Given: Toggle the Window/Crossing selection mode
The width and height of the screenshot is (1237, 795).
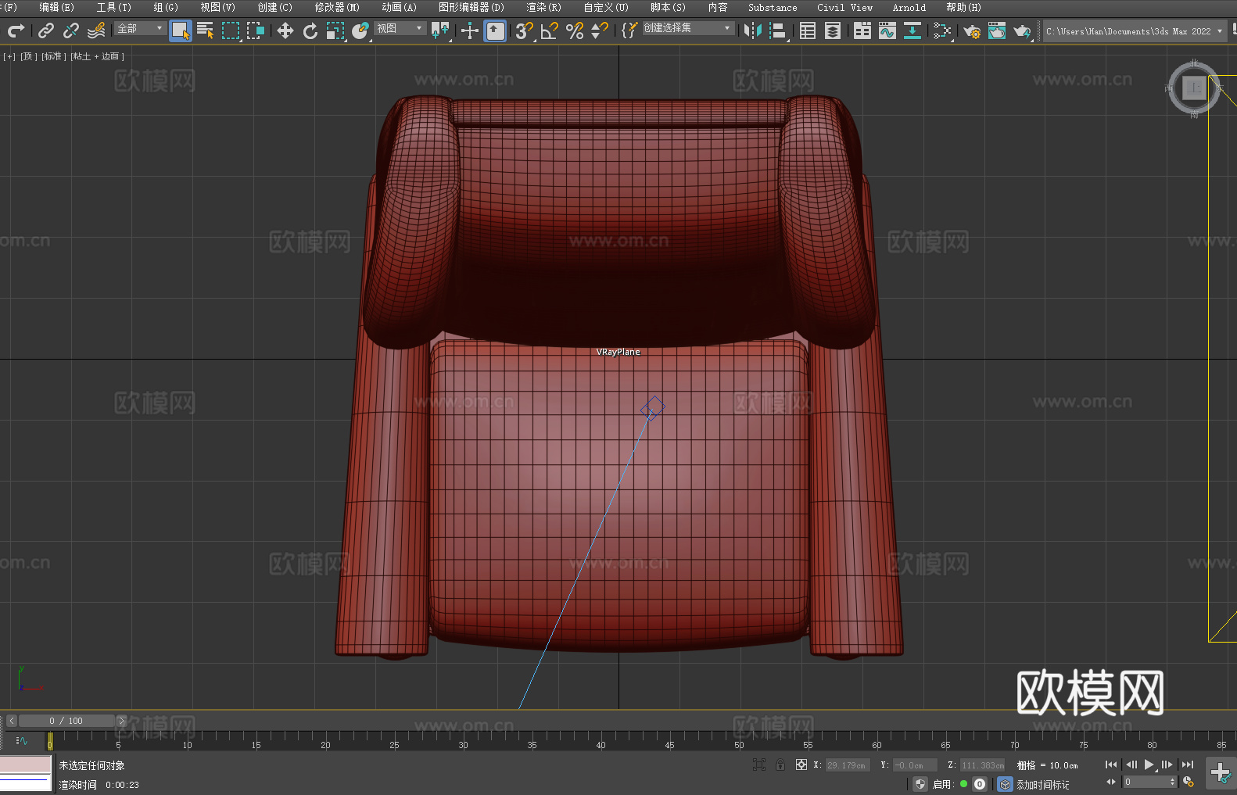Looking at the screenshot, I should [256, 30].
